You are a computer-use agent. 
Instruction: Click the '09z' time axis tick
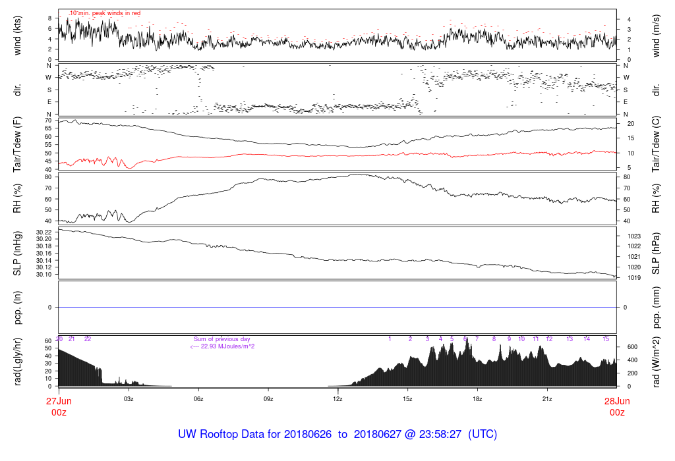pos(268,399)
